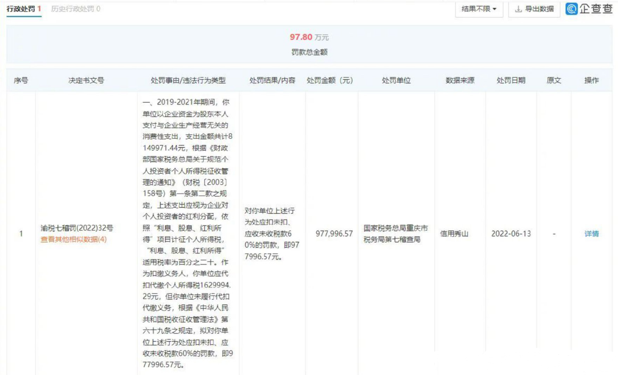Click the 处罚金额（元） column header
This screenshot has height=375, width=618.
pyautogui.click(x=330, y=80)
